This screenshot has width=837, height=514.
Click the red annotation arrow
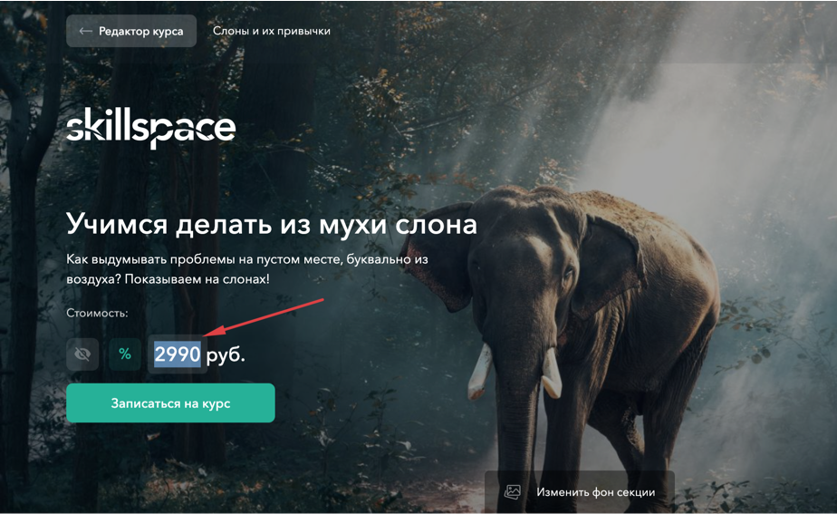265,317
